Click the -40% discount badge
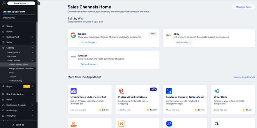The height and width of the screenshot is (128, 257). (153, 89)
